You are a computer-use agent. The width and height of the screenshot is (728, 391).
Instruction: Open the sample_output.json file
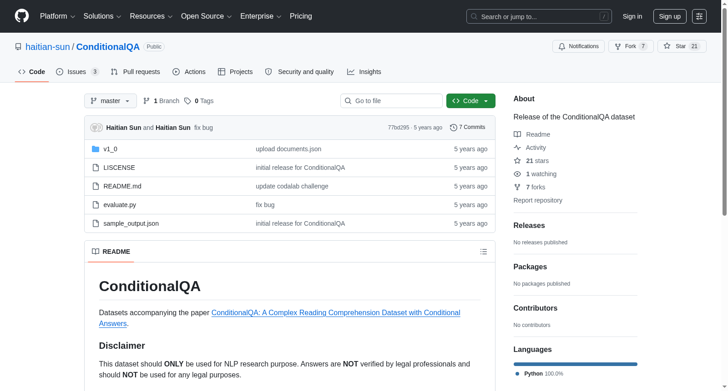[131, 223]
